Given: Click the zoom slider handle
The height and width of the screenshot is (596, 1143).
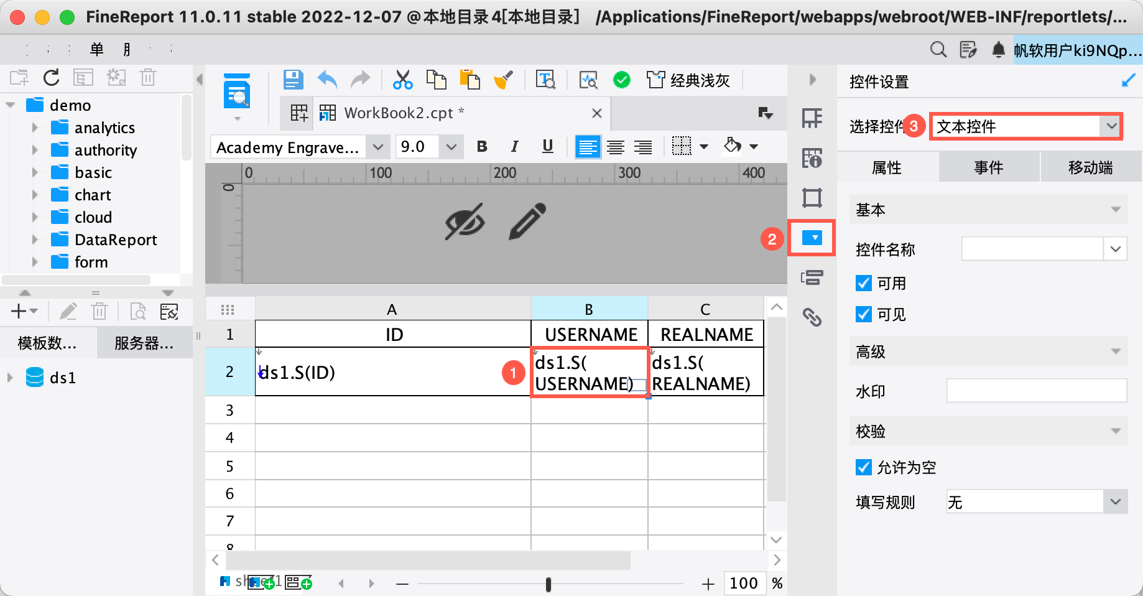Looking at the screenshot, I should 548,584.
